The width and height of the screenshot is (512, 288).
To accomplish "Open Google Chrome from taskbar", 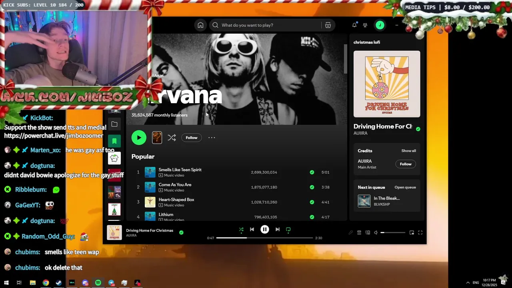I will click(x=46, y=283).
